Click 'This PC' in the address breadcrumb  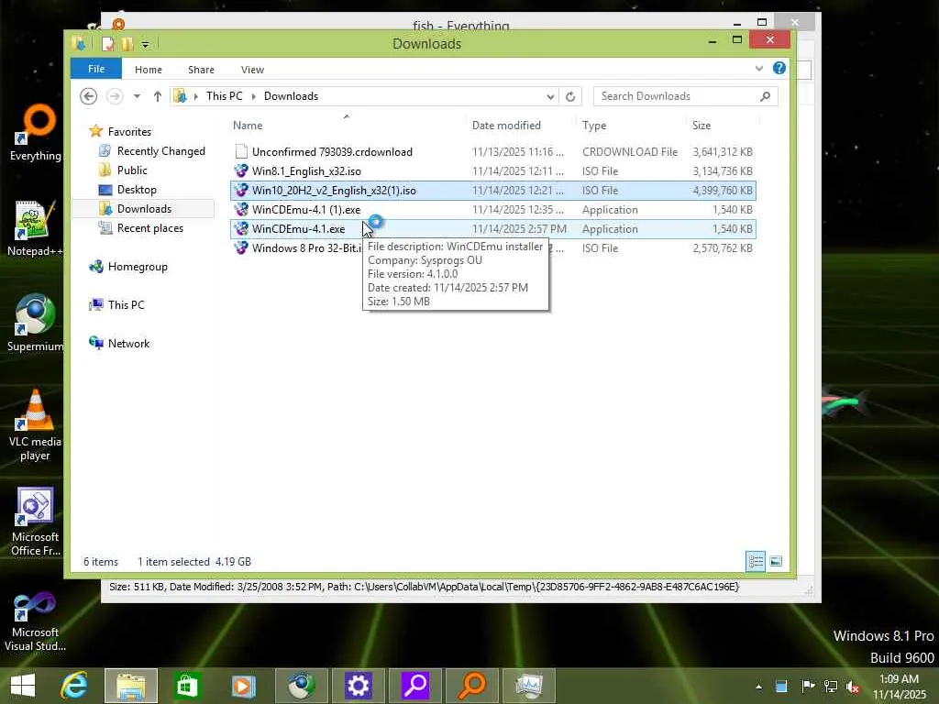[x=224, y=96]
